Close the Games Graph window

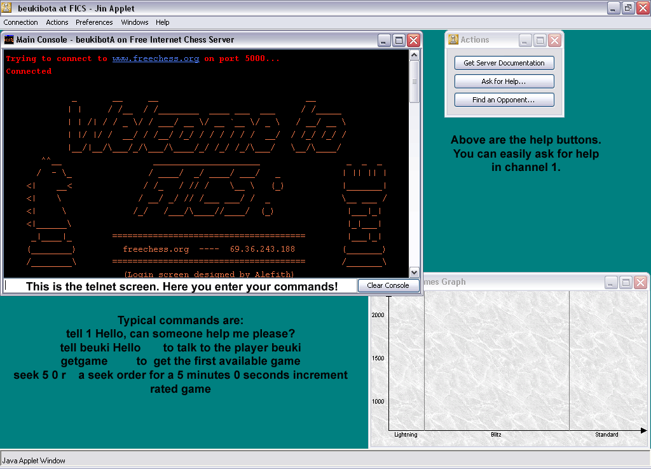[641, 283]
